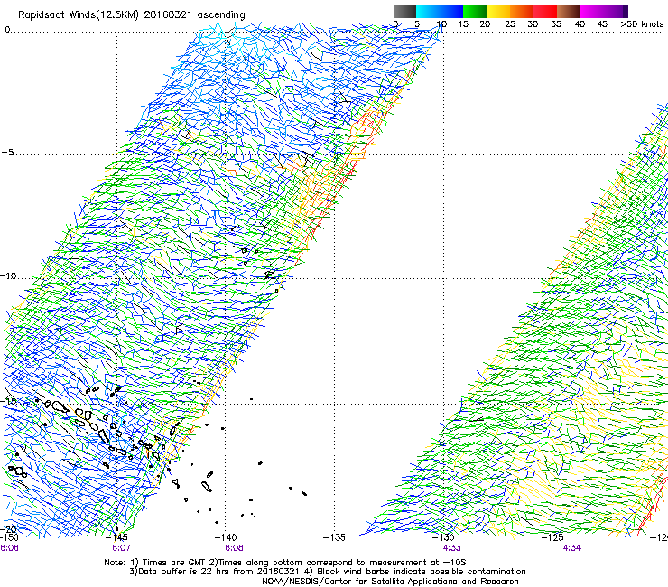668x587 pixels.
Task: Click the note 'Data buffer is 22 hrs from 20160321'
Action: pos(214,572)
